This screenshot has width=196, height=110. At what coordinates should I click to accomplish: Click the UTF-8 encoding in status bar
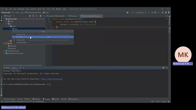tap(157, 101)
